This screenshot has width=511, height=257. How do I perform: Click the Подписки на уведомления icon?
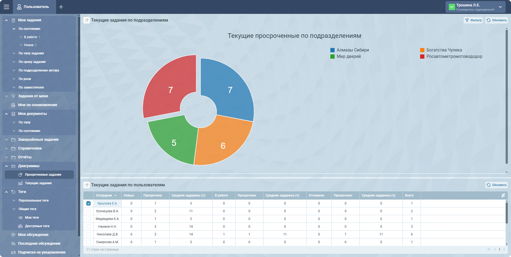[x=13, y=252]
